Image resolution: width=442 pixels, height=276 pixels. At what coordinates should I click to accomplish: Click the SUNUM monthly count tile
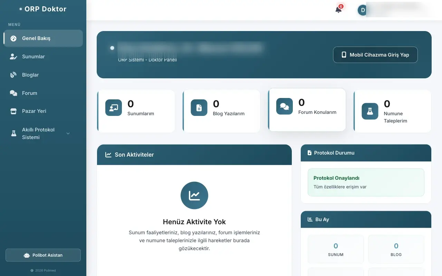pyautogui.click(x=336, y=249)
